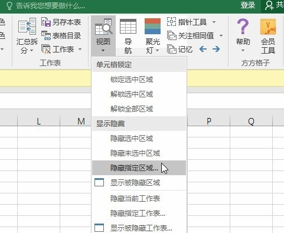
Task: Expand the 聚光灯 dropdown arrow
Action: [157, 51]
